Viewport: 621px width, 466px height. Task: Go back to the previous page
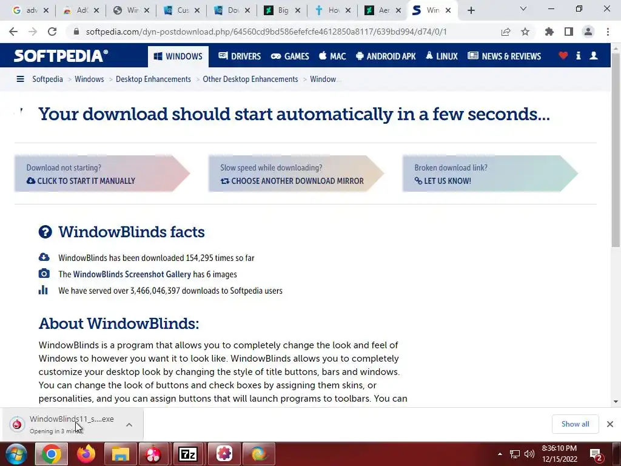pyautogui.click(x=13, y=32)
